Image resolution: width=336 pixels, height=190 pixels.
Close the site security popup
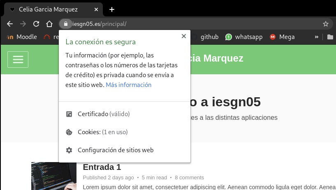point(184,36)
